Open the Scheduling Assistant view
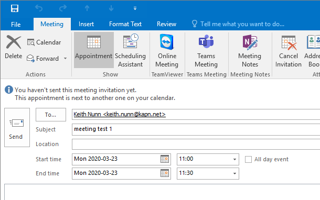 [x=130, y=50]
